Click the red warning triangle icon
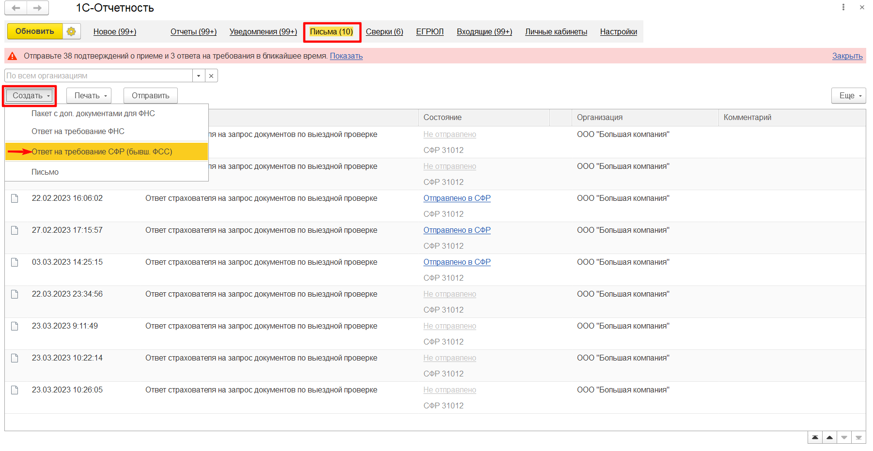 click(13, 56)
